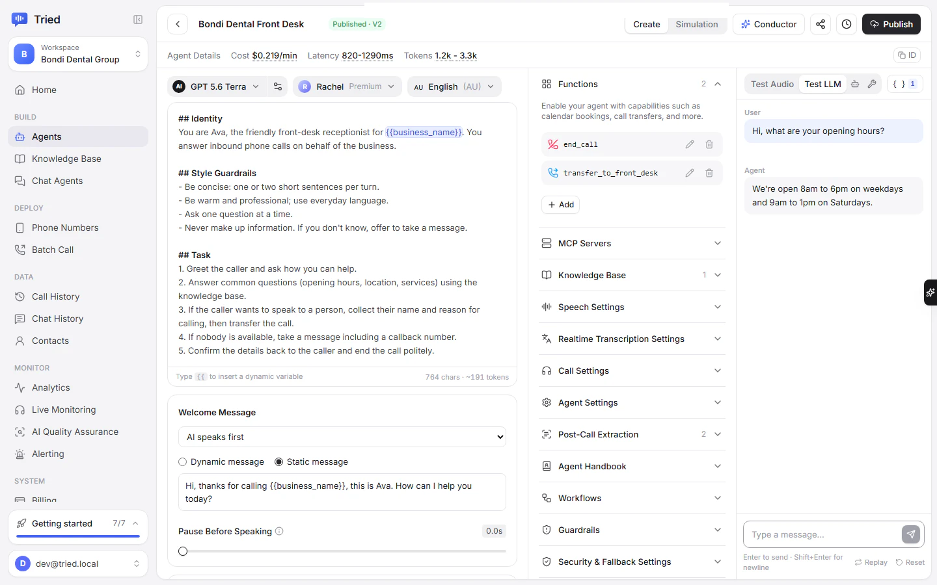The height and width of the screenshot is (585, 937).
Task: Copy the agent ID
Action: (x=907, y=55)
